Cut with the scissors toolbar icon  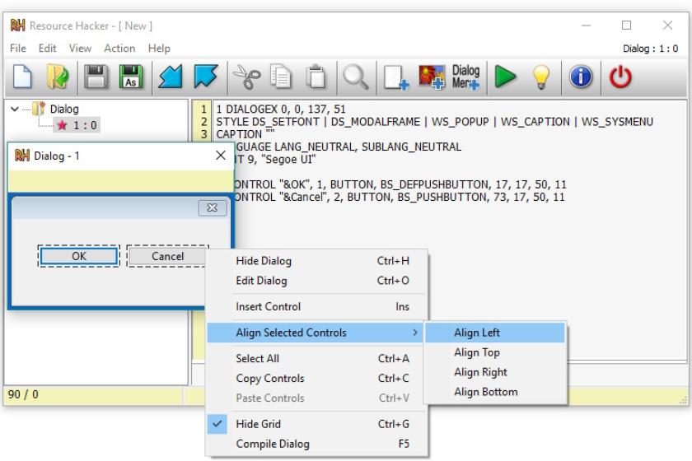pyautogui.click(x=246, y=77)
